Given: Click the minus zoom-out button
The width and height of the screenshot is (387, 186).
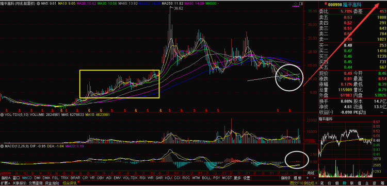Looking at the screenshot, I should click(314, 178).
